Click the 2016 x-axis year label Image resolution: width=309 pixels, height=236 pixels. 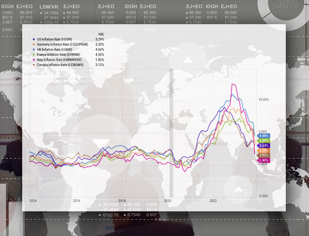pyautogui.click(x=76, y=201)
